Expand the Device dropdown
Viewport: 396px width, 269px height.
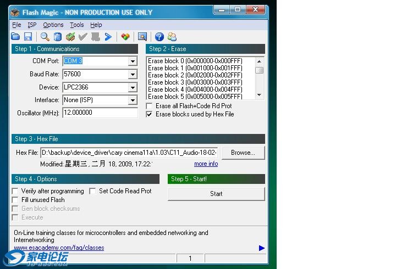tap(133, 87)
